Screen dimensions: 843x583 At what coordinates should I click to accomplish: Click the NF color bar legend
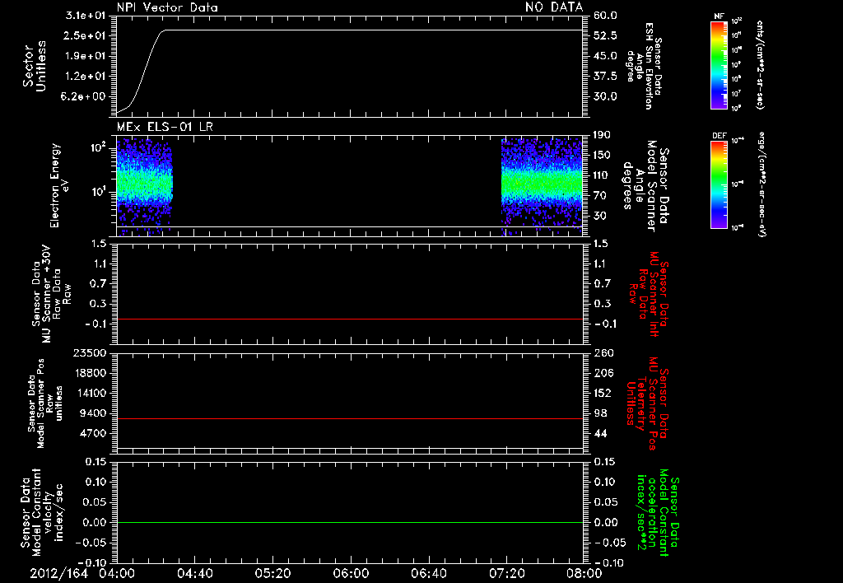click(720, 64)
